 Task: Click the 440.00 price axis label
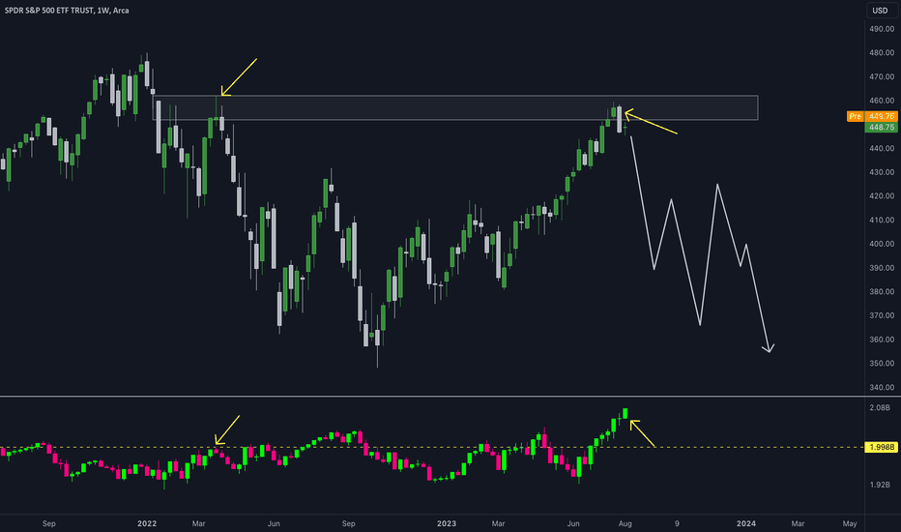pyautogui.click(x=882, y=148)
